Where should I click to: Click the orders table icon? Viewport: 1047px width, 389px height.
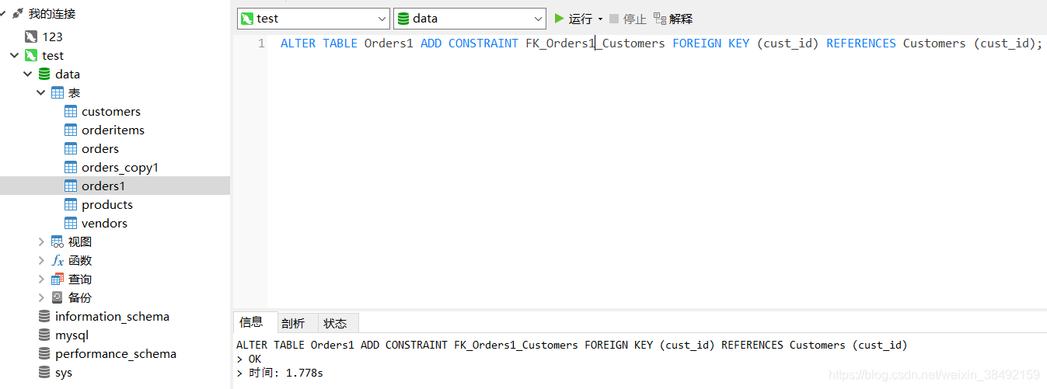[x=71, y=148]
